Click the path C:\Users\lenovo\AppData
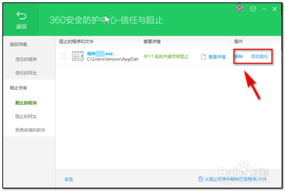 (113, 59)
